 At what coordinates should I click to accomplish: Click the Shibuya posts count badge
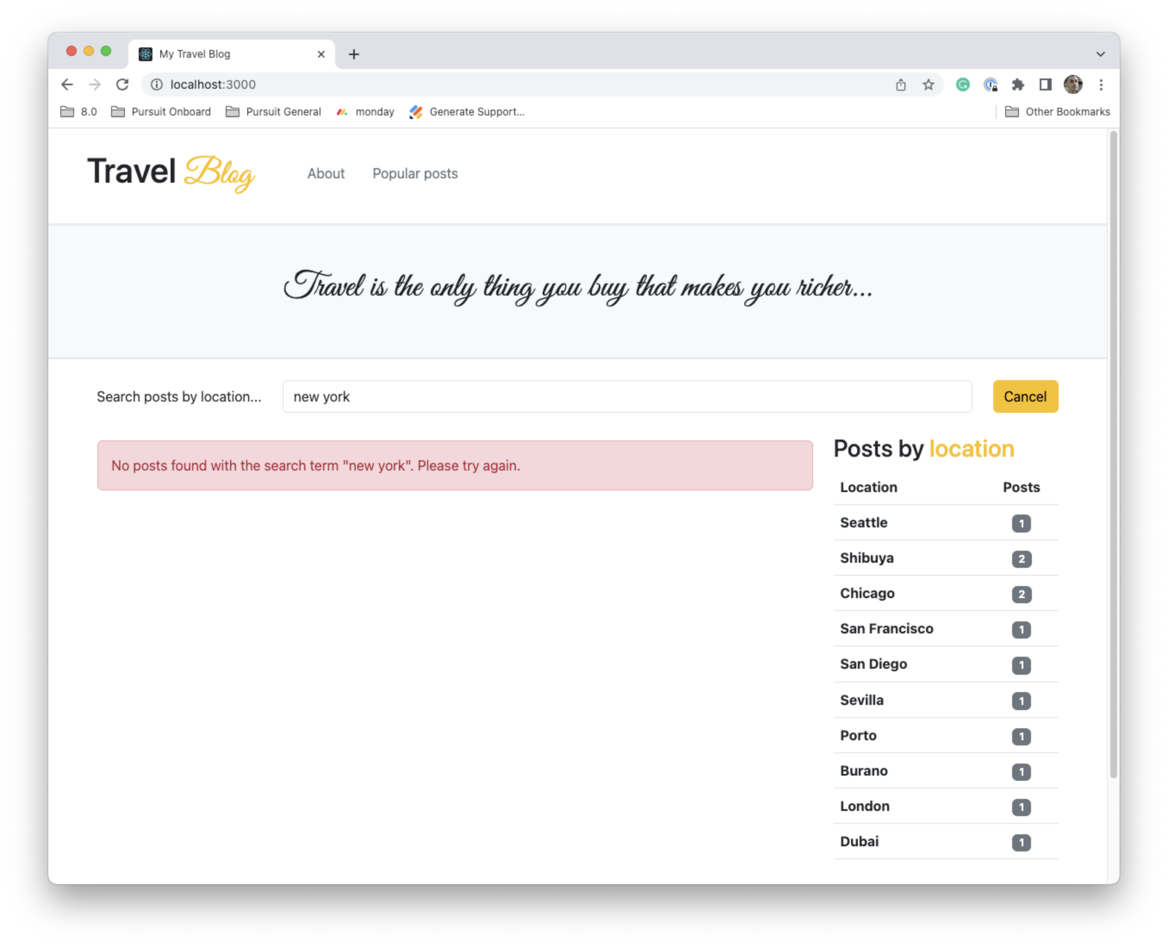pyautogui.click(x=1021, y=558)
